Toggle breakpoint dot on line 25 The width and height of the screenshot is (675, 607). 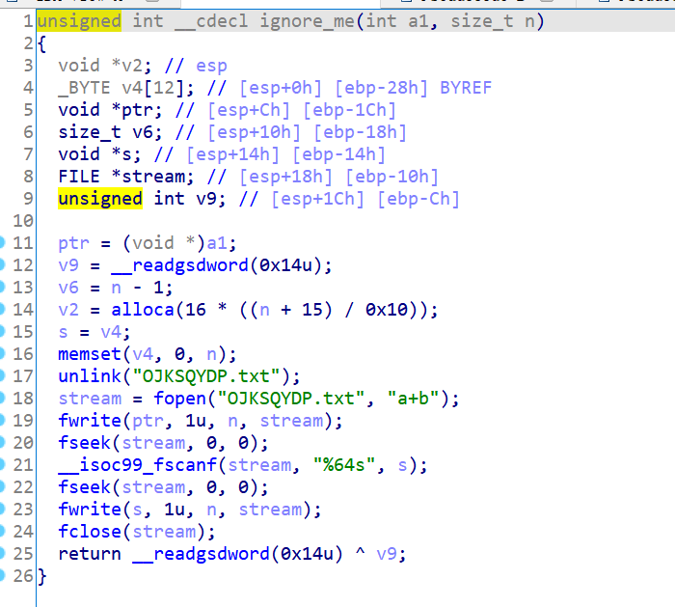[x=2, y=554]
